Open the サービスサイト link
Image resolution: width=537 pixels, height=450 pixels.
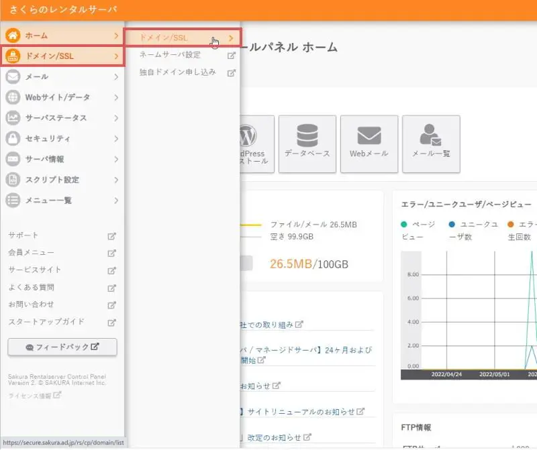pos(35,270)
